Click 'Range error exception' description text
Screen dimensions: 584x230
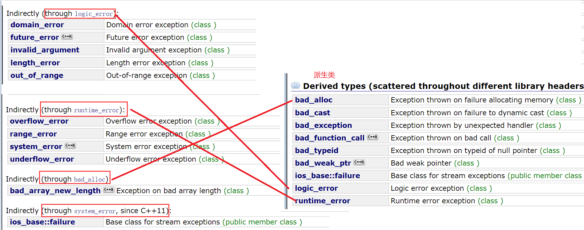pos(144,134)
